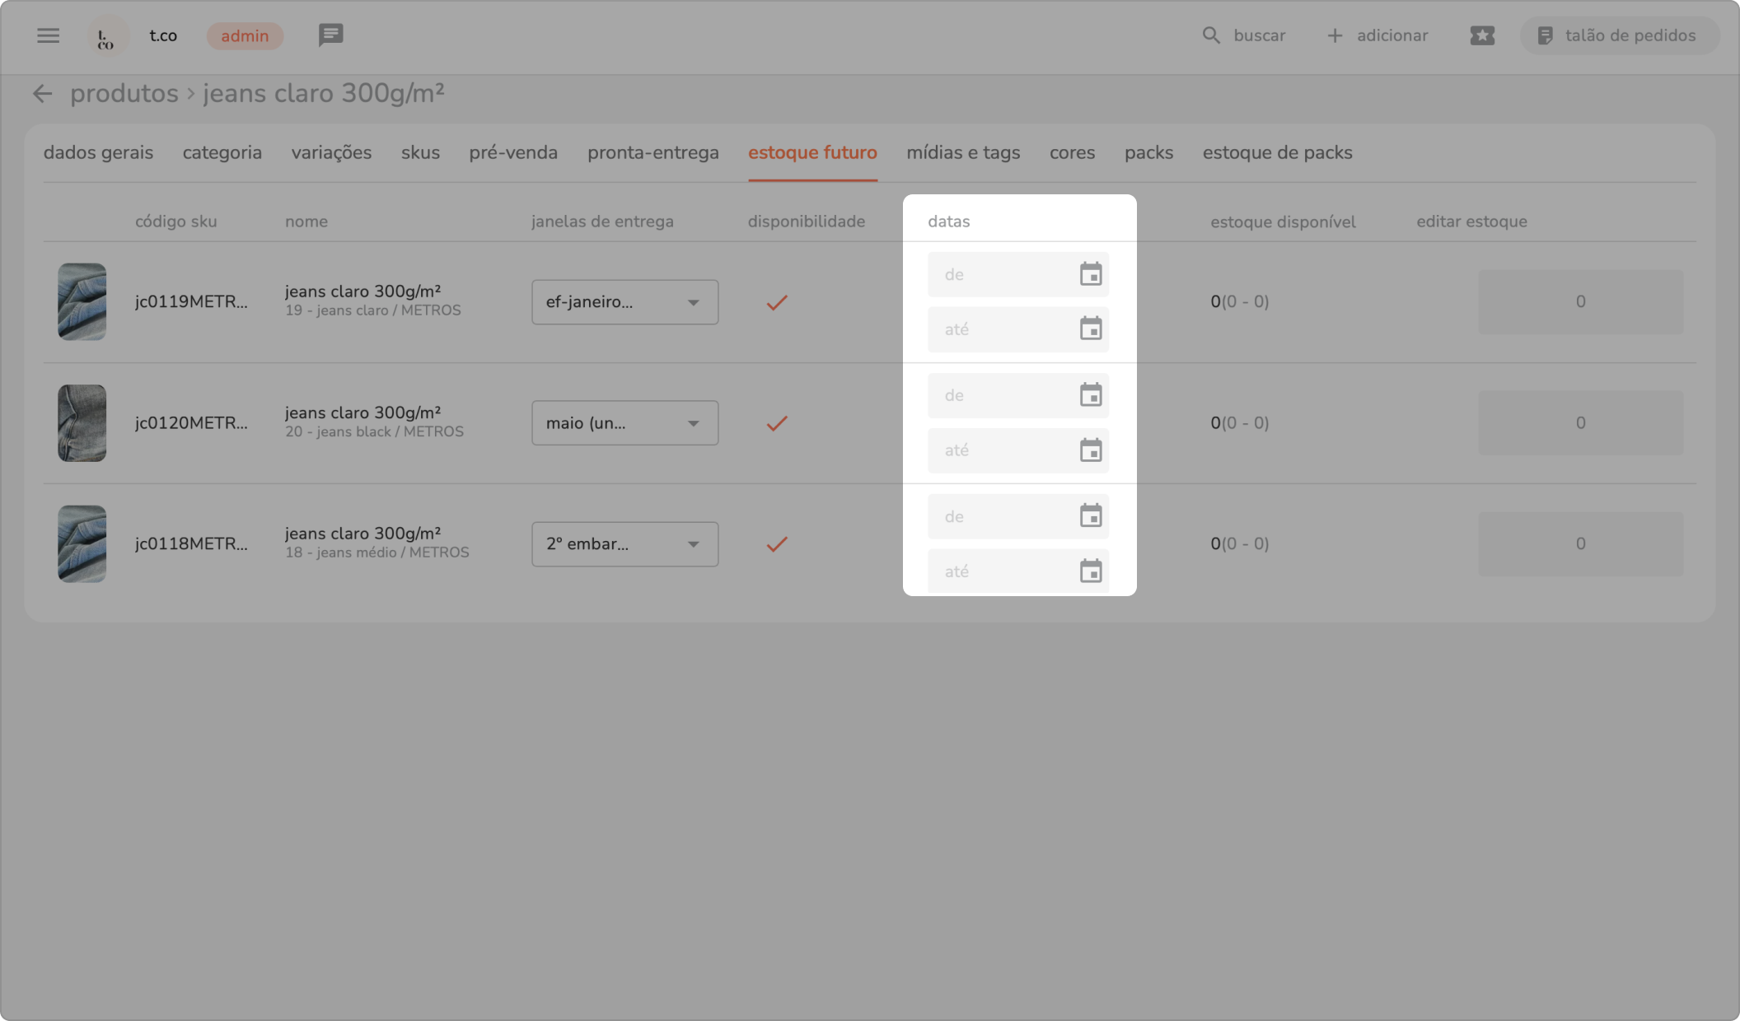Viewport: 1740px width, 1021px height.
Task: Expand the maio delivery window dropdown
Action: (624, 423)
